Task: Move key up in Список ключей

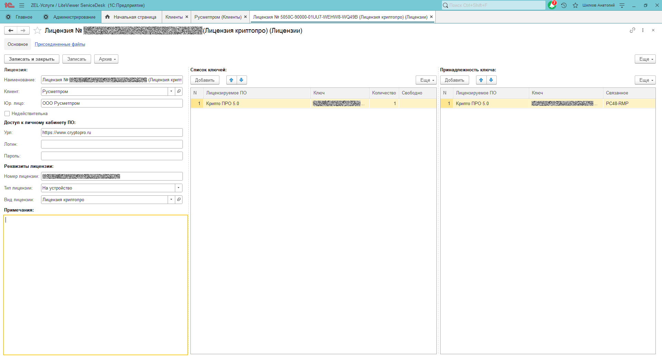Action: click(x=231, y=80)
